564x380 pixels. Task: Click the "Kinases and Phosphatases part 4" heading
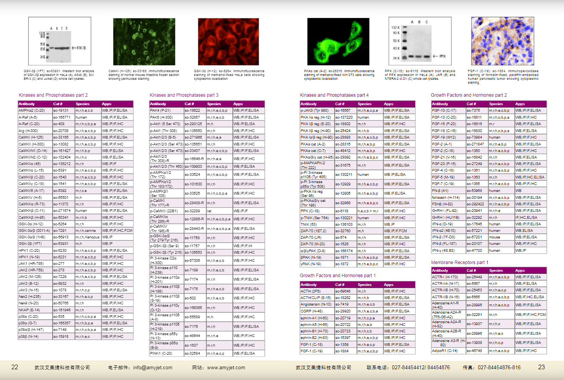[x=334, y=95]
